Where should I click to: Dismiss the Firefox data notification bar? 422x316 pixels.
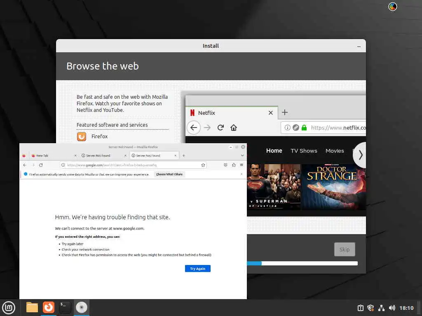click(x=241, y=174)
